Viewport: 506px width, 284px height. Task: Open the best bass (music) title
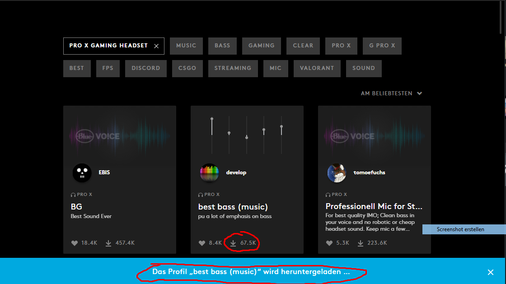pos(233,207)
